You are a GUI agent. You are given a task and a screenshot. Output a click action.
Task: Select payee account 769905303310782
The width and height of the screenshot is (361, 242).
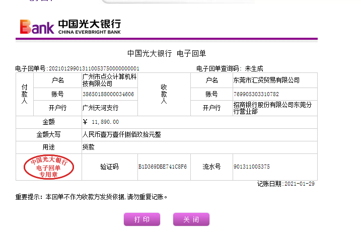256,94
